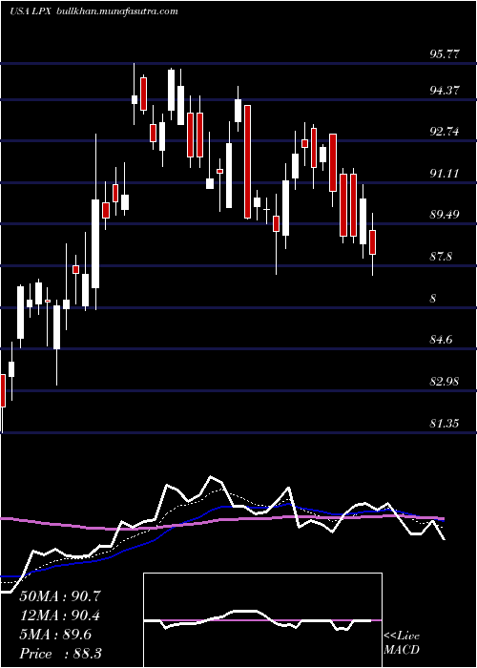Click the 5MA : 89.6 readout

55,635
